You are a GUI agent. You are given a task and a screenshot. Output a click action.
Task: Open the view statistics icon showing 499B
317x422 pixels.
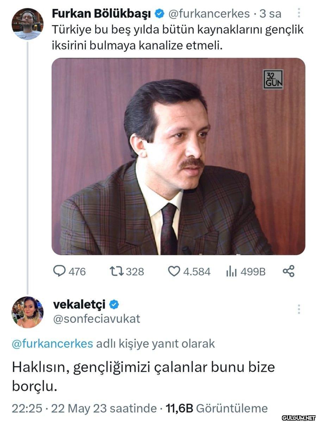pyautogui.click(x=230, y=271)
